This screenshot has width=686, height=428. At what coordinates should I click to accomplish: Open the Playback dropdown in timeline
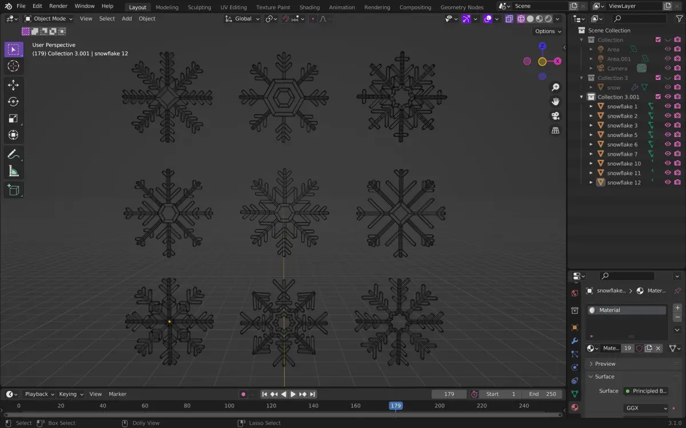[x=39, y=394]
